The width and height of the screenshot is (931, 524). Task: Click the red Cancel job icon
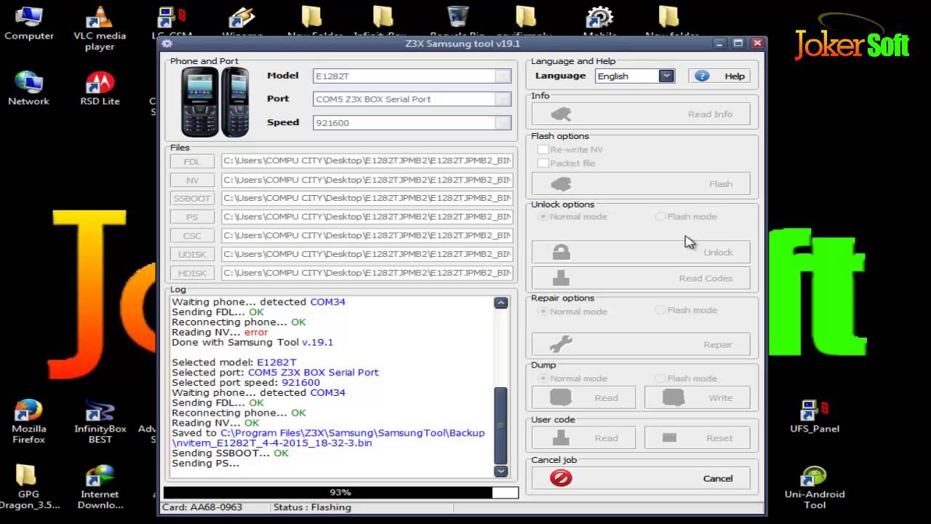click(561, 478)
